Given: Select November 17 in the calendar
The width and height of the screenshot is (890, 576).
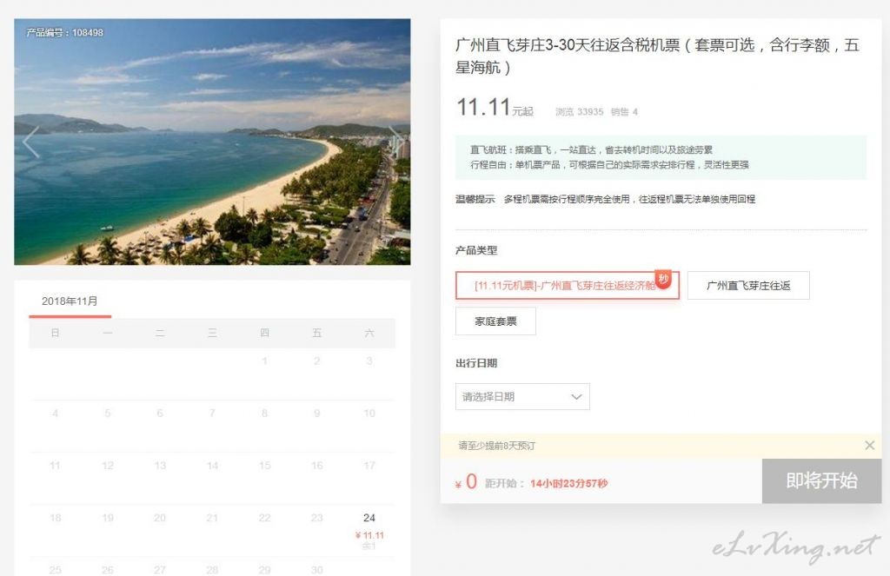Looking at the screenshot, I should click(x=369, y=466).
